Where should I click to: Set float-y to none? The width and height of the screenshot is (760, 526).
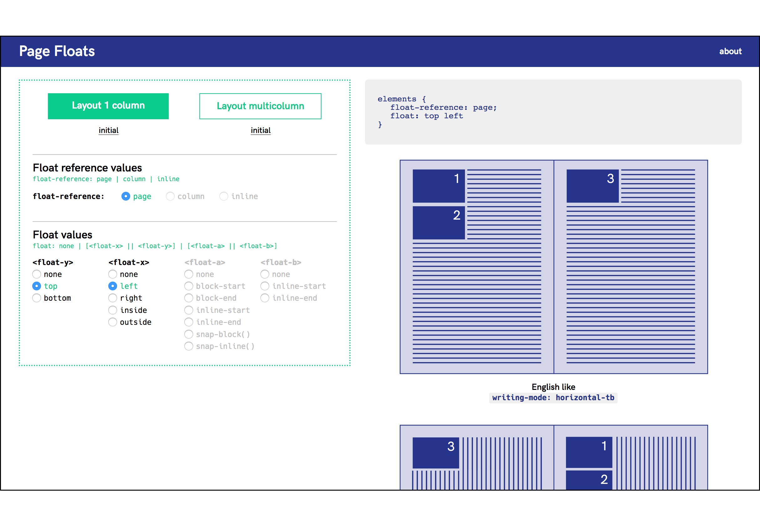37,274
